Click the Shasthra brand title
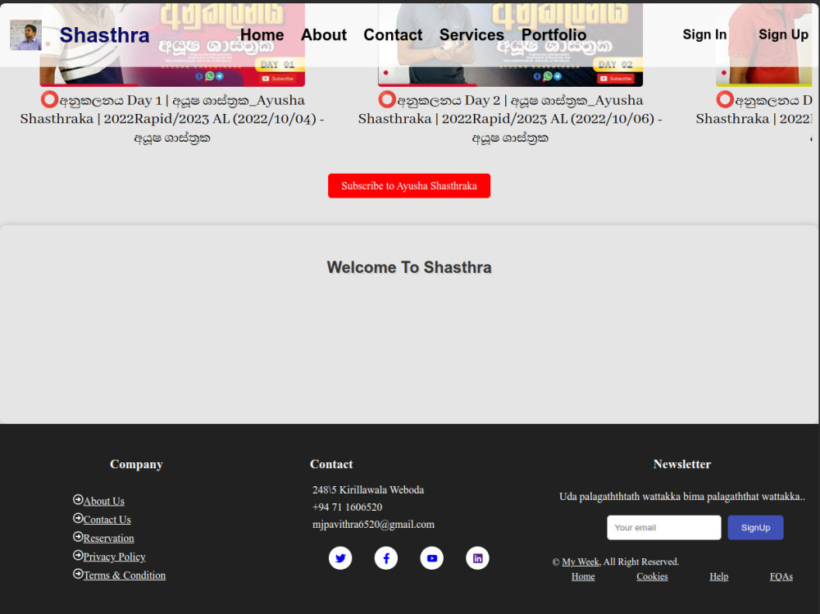The width and height of the screenshot is (820, 614). coord(105,35)
